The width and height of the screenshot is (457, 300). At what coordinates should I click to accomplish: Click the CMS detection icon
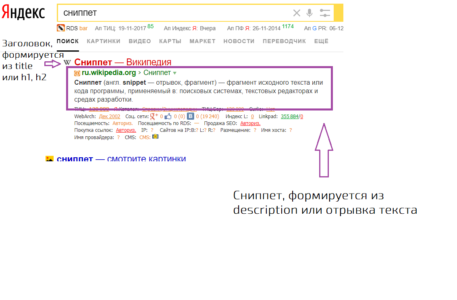tap(155, 136)
